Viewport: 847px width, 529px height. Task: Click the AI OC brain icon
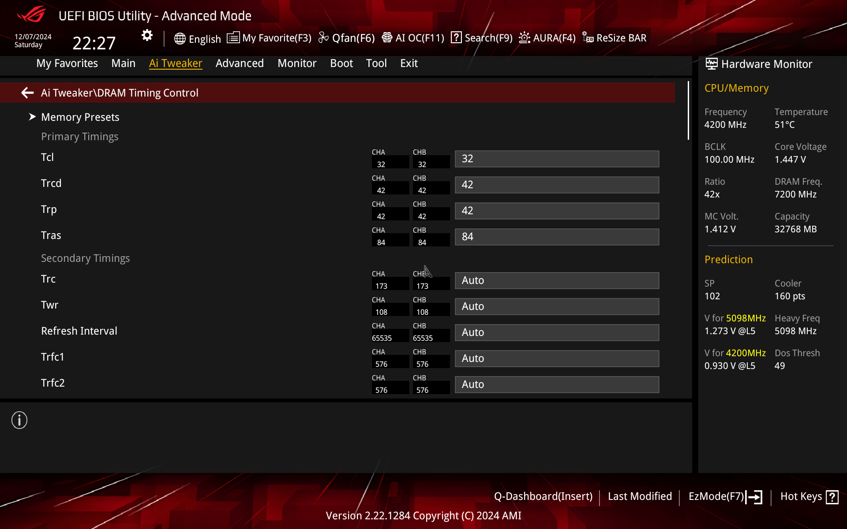(387, 37)
